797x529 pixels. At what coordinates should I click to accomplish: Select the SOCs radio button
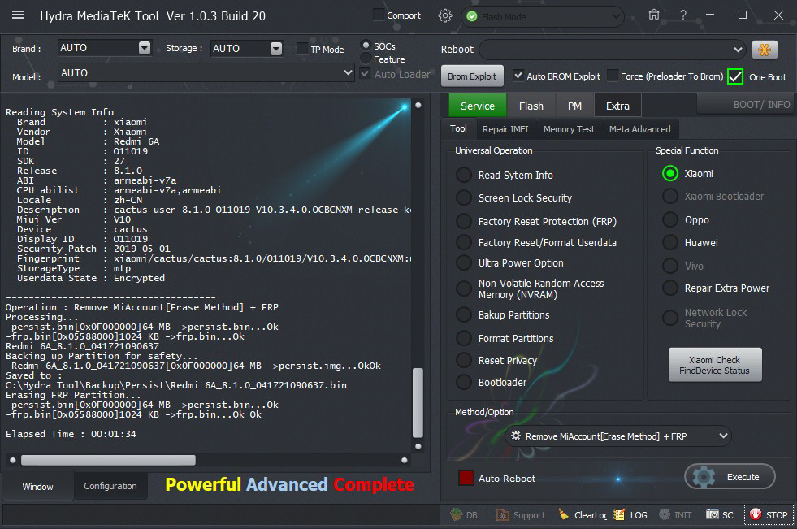point(366,46)
